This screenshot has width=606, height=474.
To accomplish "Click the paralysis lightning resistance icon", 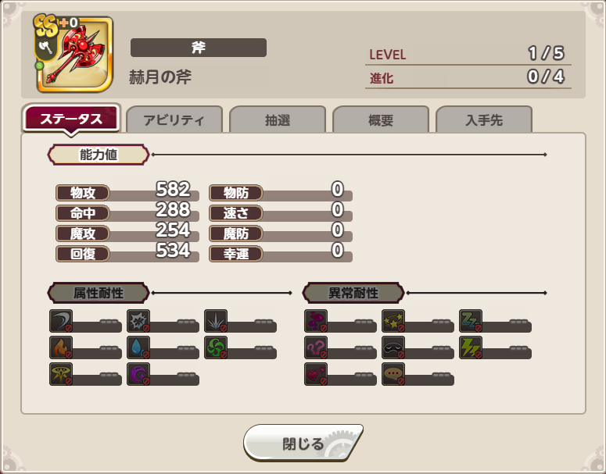I will (x=471, y=347).
